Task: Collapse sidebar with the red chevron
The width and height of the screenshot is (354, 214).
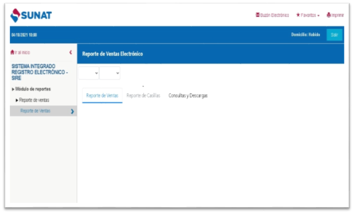Action: tap(71, 52)
